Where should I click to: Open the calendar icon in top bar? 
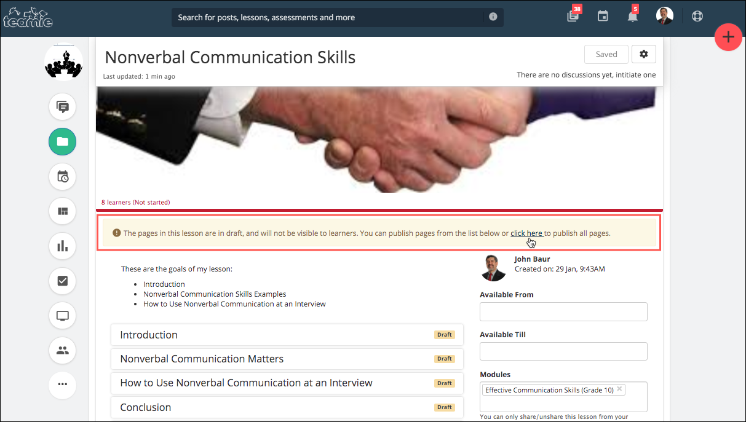(x=603, y=17)
